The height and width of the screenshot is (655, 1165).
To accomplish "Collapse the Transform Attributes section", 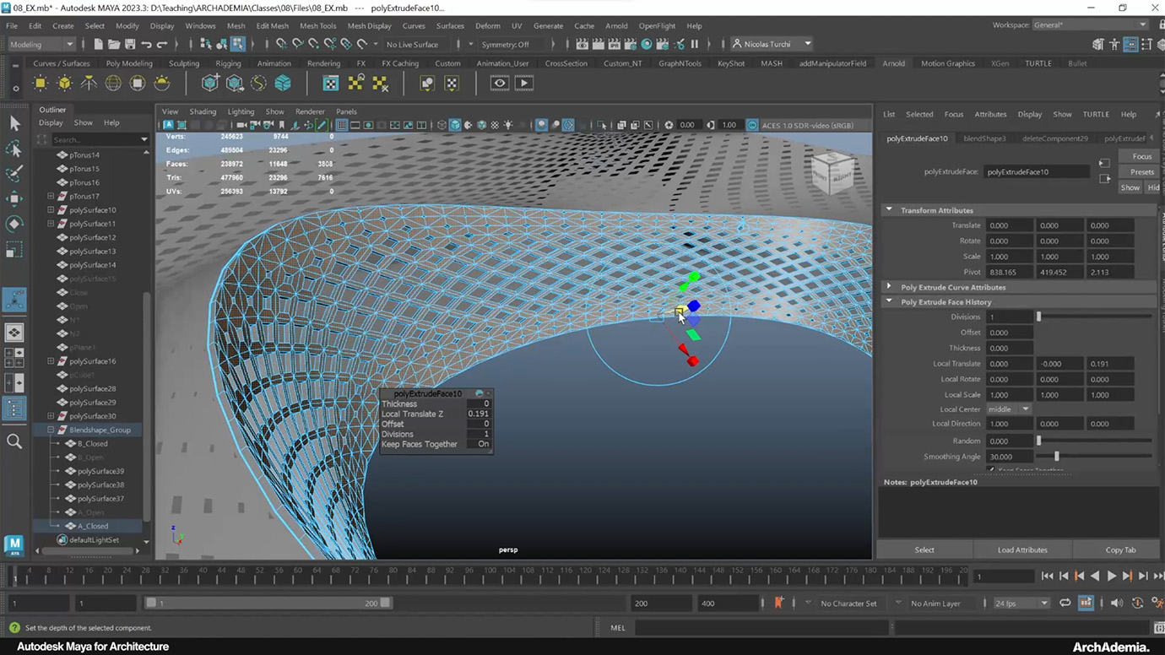I will tap(889, 210).
